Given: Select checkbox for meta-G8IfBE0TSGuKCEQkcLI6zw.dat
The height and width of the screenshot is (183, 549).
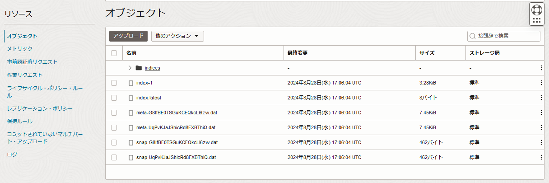Looking at the screenshot, I should click(114, 113).
